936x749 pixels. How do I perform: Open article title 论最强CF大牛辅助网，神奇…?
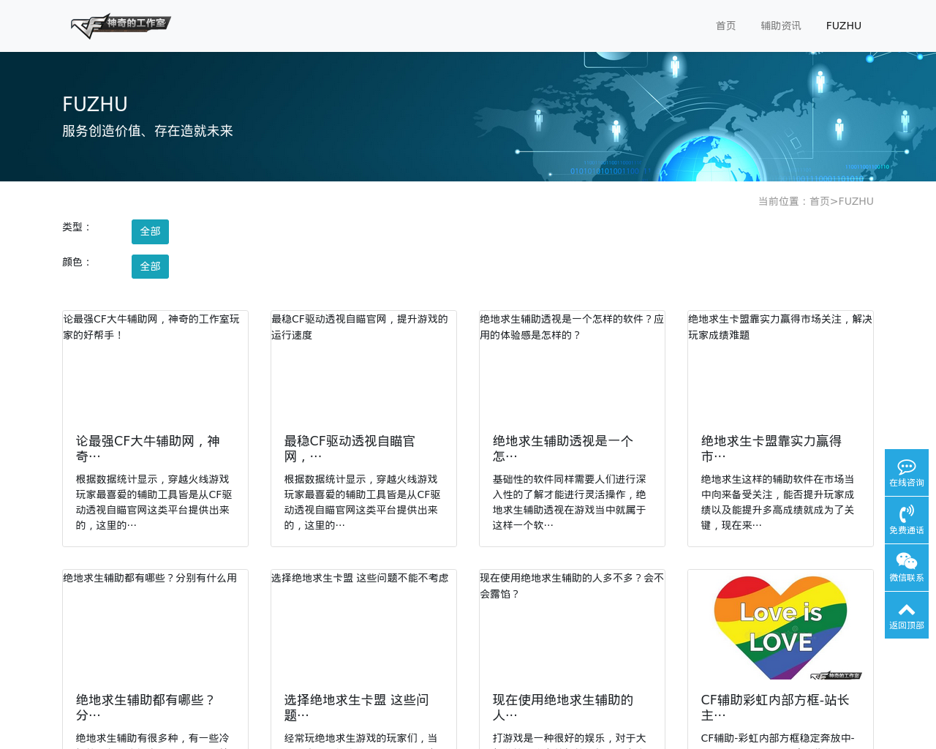point(148,448)
